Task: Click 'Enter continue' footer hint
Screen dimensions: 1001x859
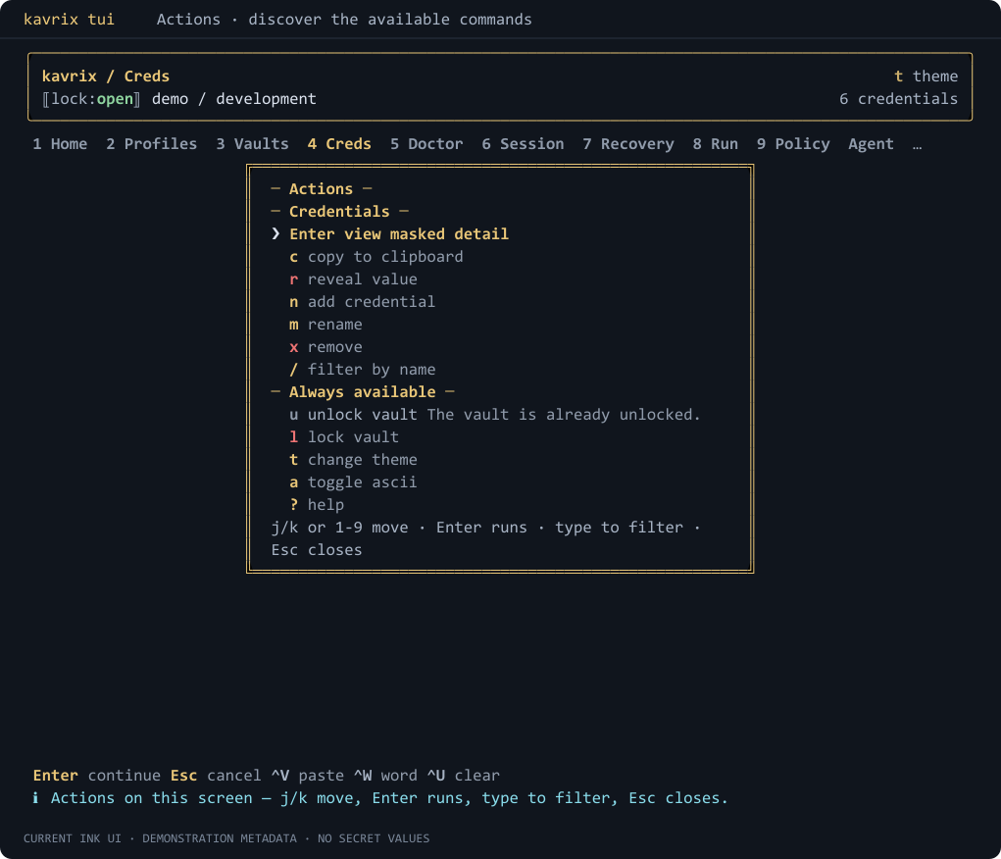Action: coord(96,776)
